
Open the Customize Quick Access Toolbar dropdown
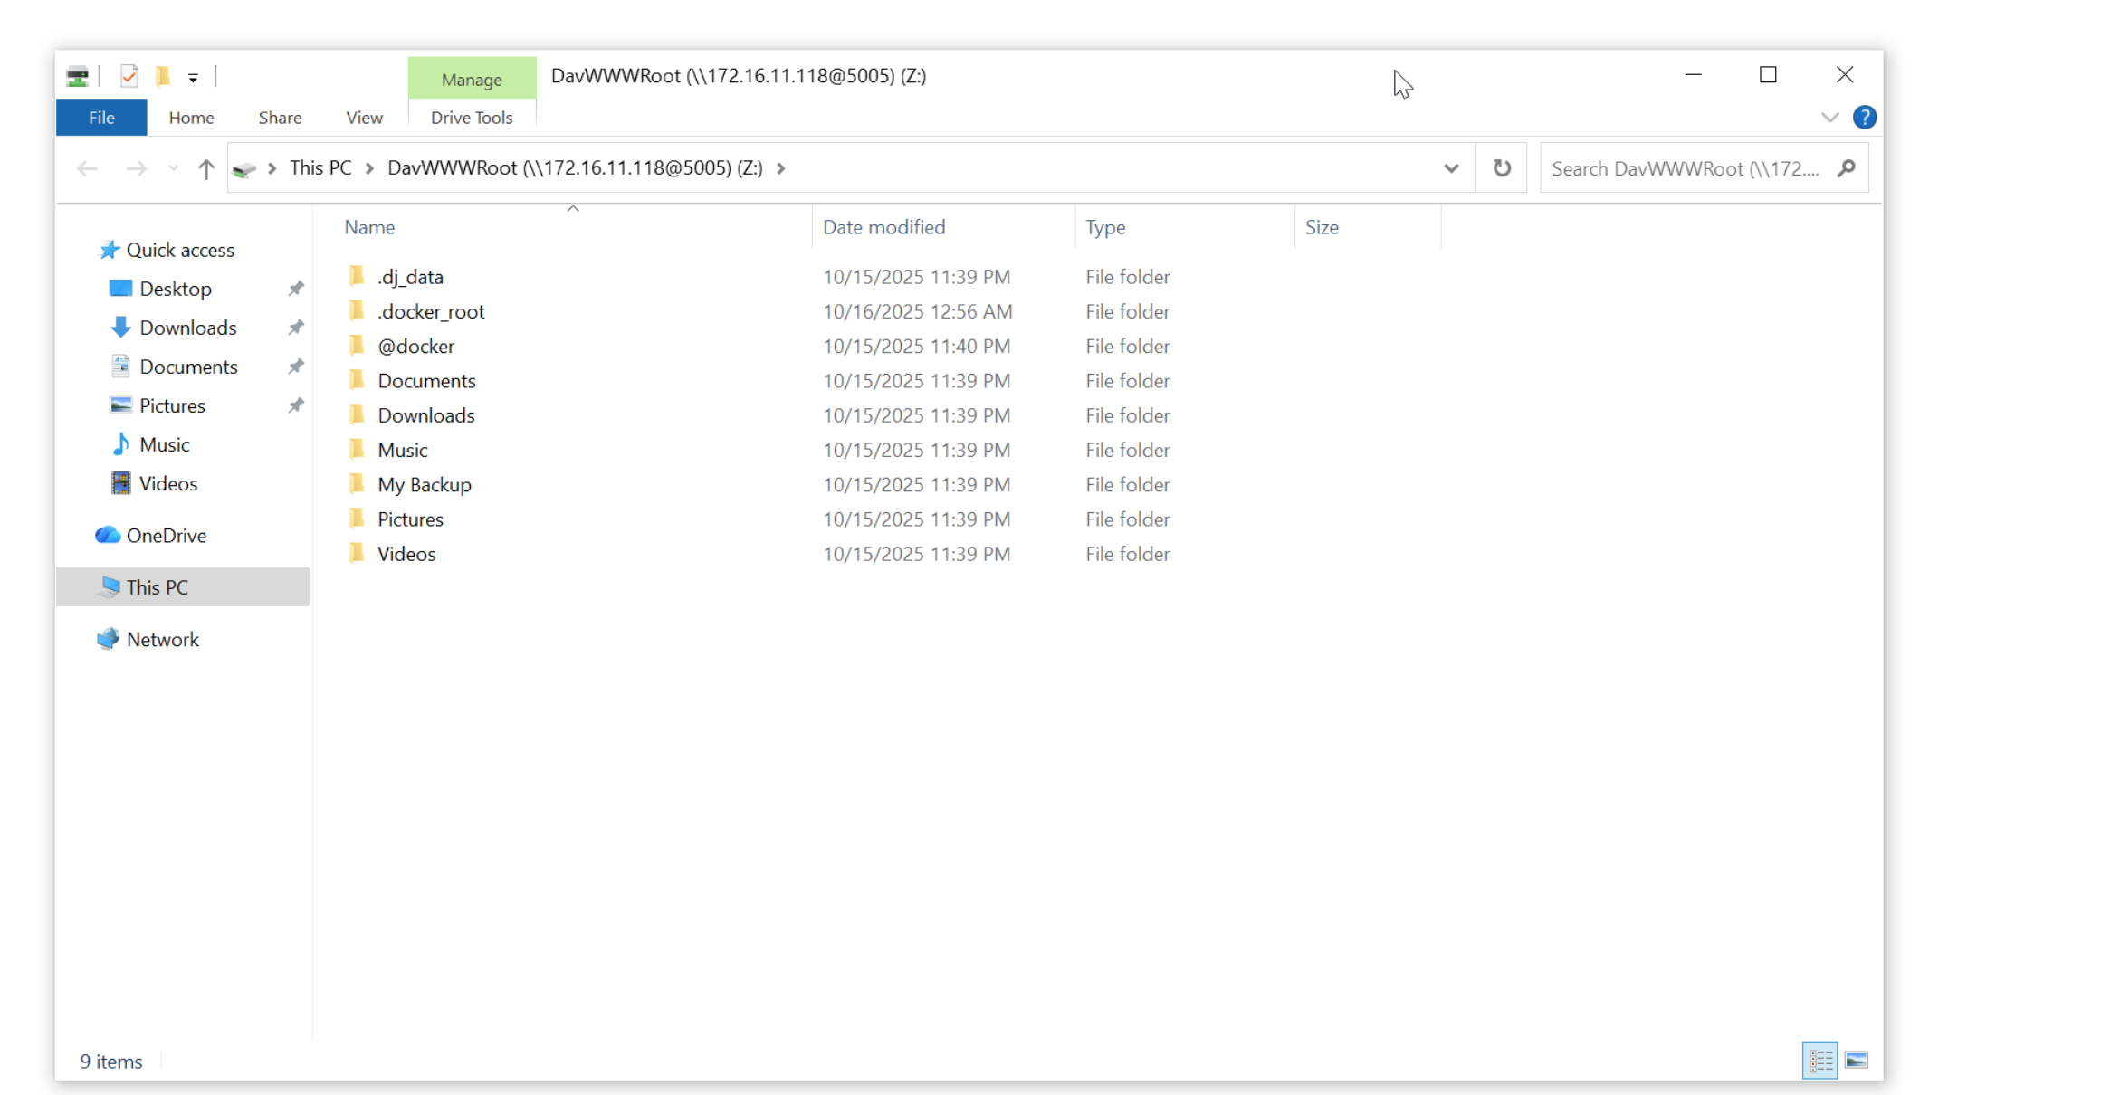pyautogui.click(x=193, y=78)
